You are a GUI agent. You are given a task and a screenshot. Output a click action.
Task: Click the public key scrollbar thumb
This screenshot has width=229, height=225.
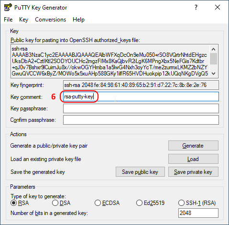click(214, 59)
